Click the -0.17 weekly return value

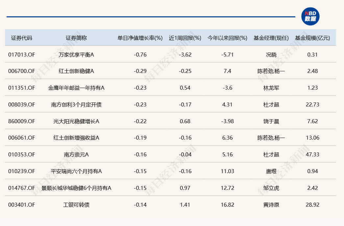click(x=185, y=104)
